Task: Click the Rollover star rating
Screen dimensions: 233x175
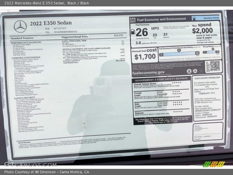Action: tap(178, 111)
